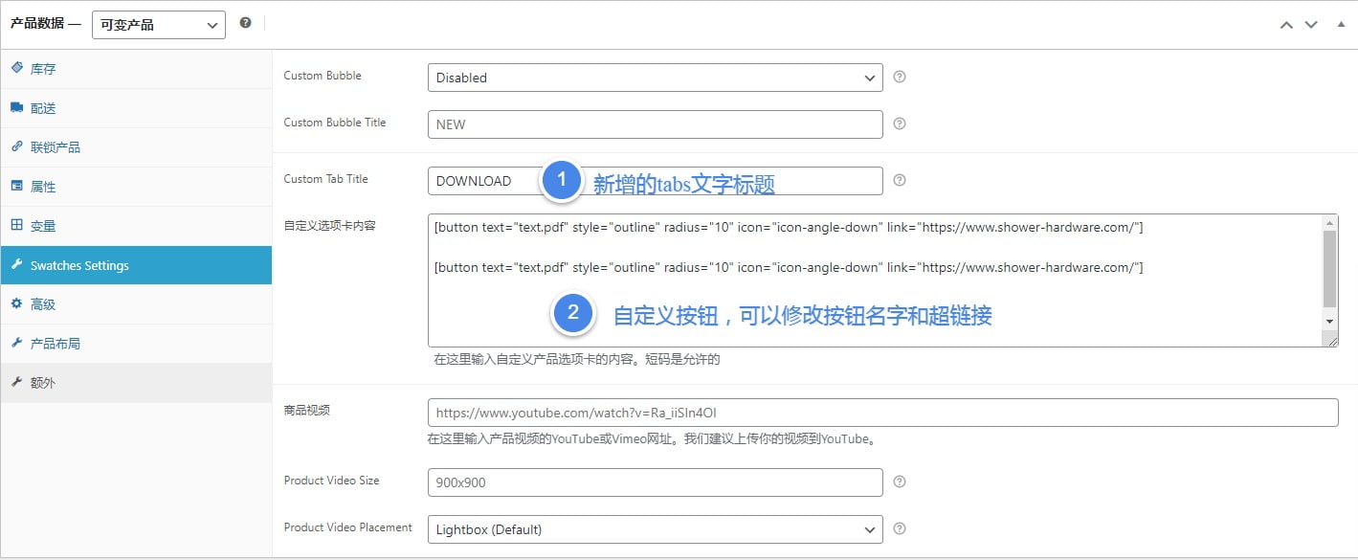Click the 配送 shipping icon in sidebar
The width and height of the screenshot is (1358, 560).
click(x=18, y=107)
